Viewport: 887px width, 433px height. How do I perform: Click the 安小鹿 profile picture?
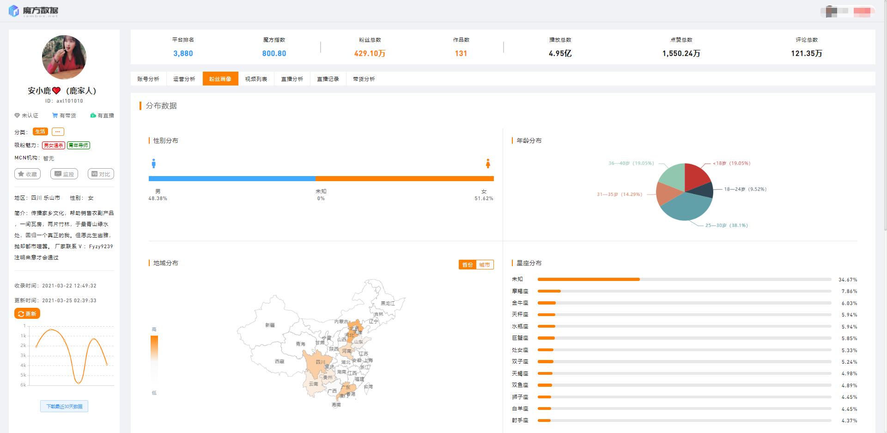[64, 57]
